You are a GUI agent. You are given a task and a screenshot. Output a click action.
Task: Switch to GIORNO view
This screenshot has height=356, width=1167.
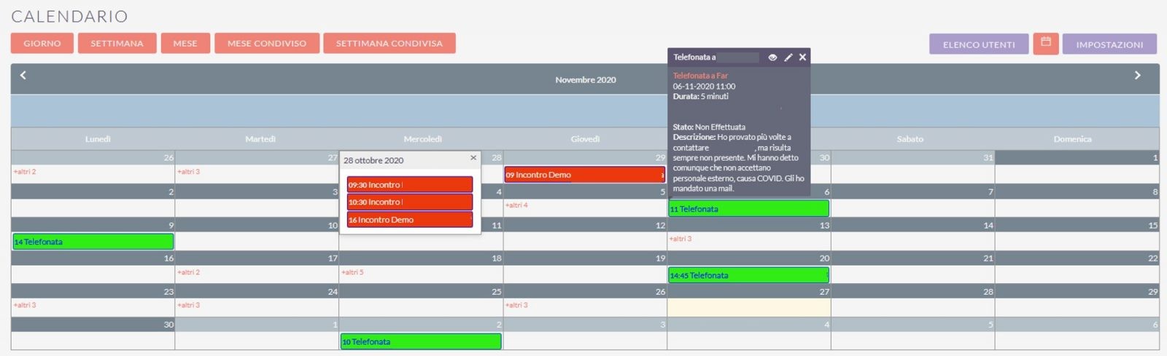42,43
